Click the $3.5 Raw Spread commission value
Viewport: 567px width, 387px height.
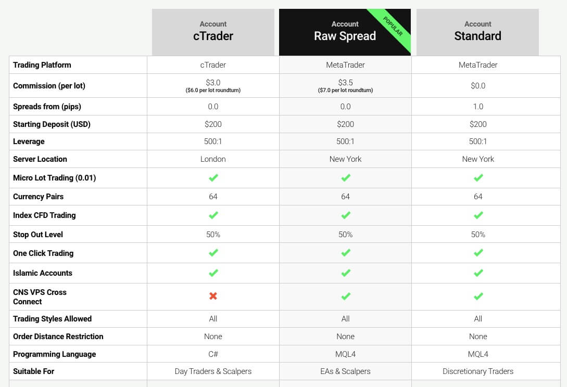click(x=345, y=83)
